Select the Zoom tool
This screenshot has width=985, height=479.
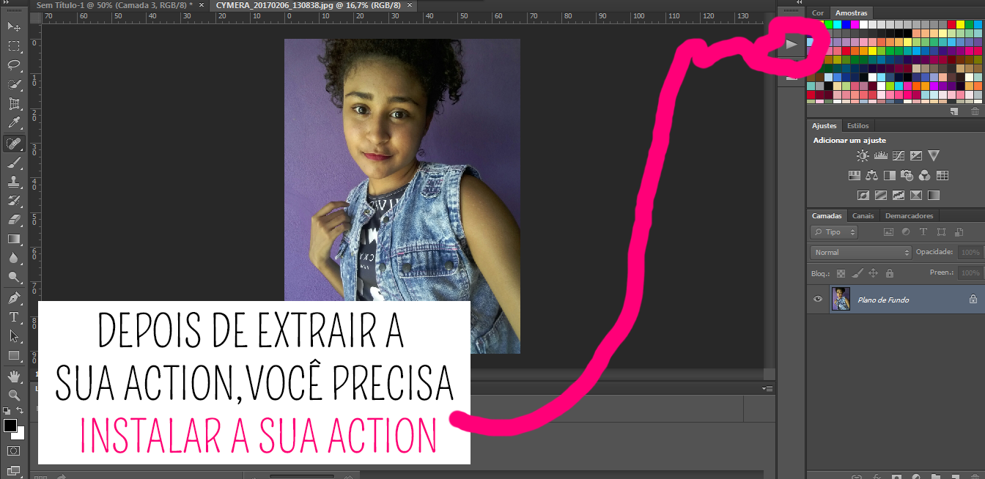pyautogui.click(x=14, y=396)
